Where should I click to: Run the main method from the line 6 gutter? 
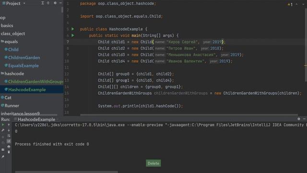click(73, 36)
